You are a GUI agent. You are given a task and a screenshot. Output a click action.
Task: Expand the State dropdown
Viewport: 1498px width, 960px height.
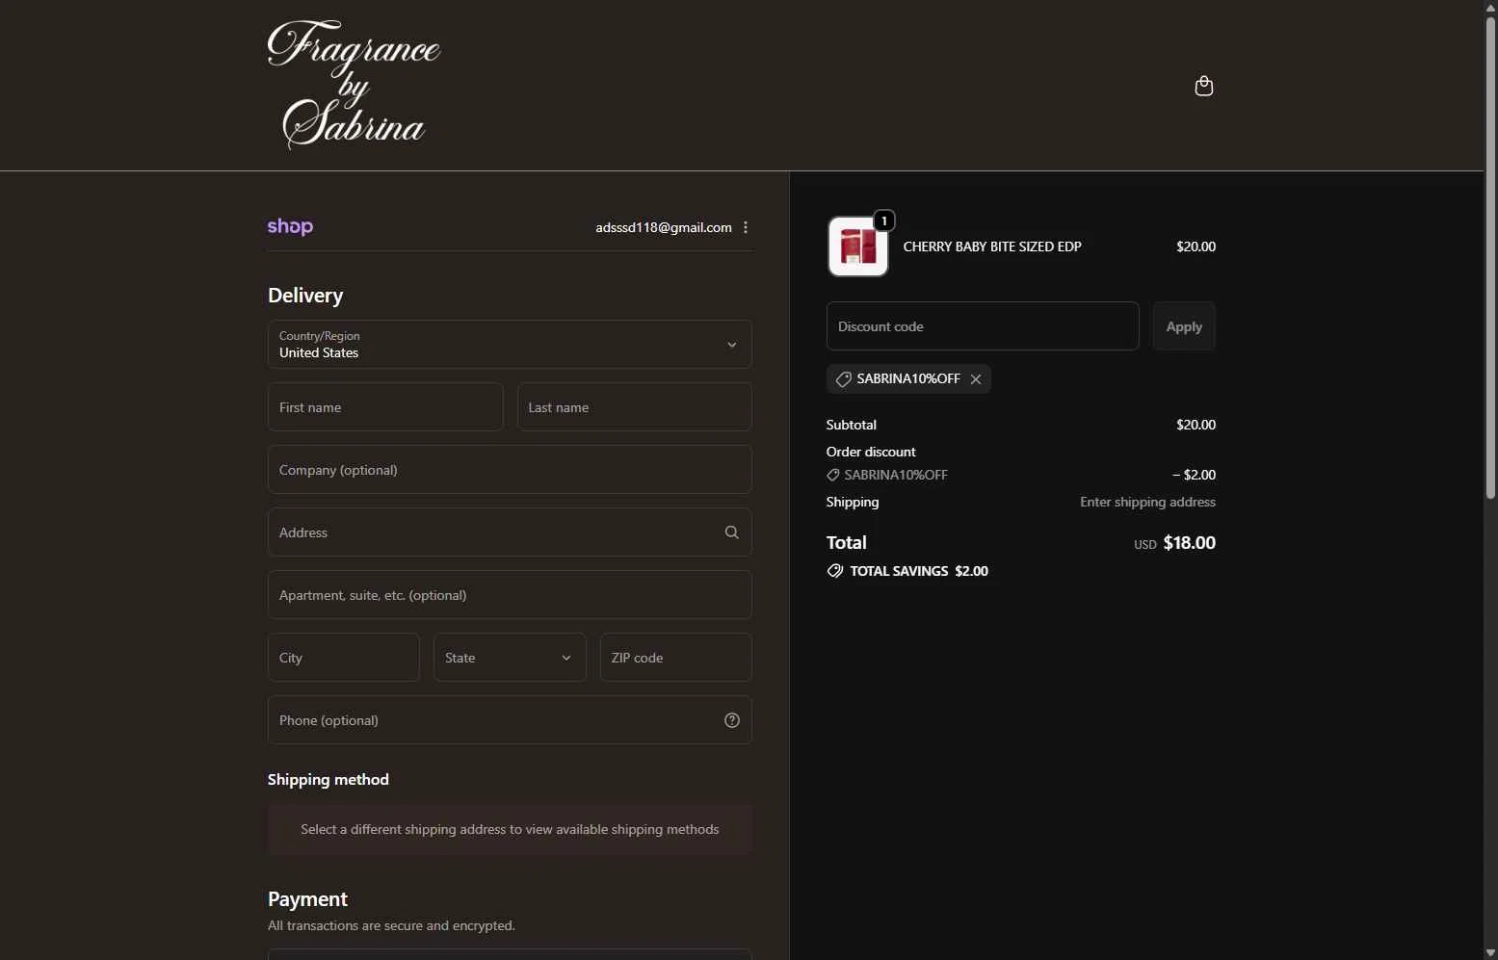click(510, 658)
